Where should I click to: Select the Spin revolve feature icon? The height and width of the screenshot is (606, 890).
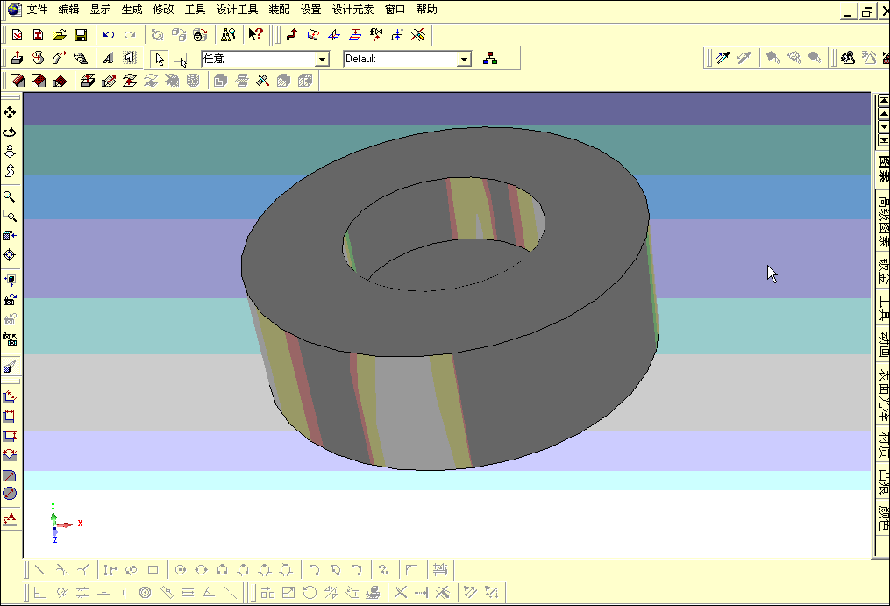[x=38, y=58]
